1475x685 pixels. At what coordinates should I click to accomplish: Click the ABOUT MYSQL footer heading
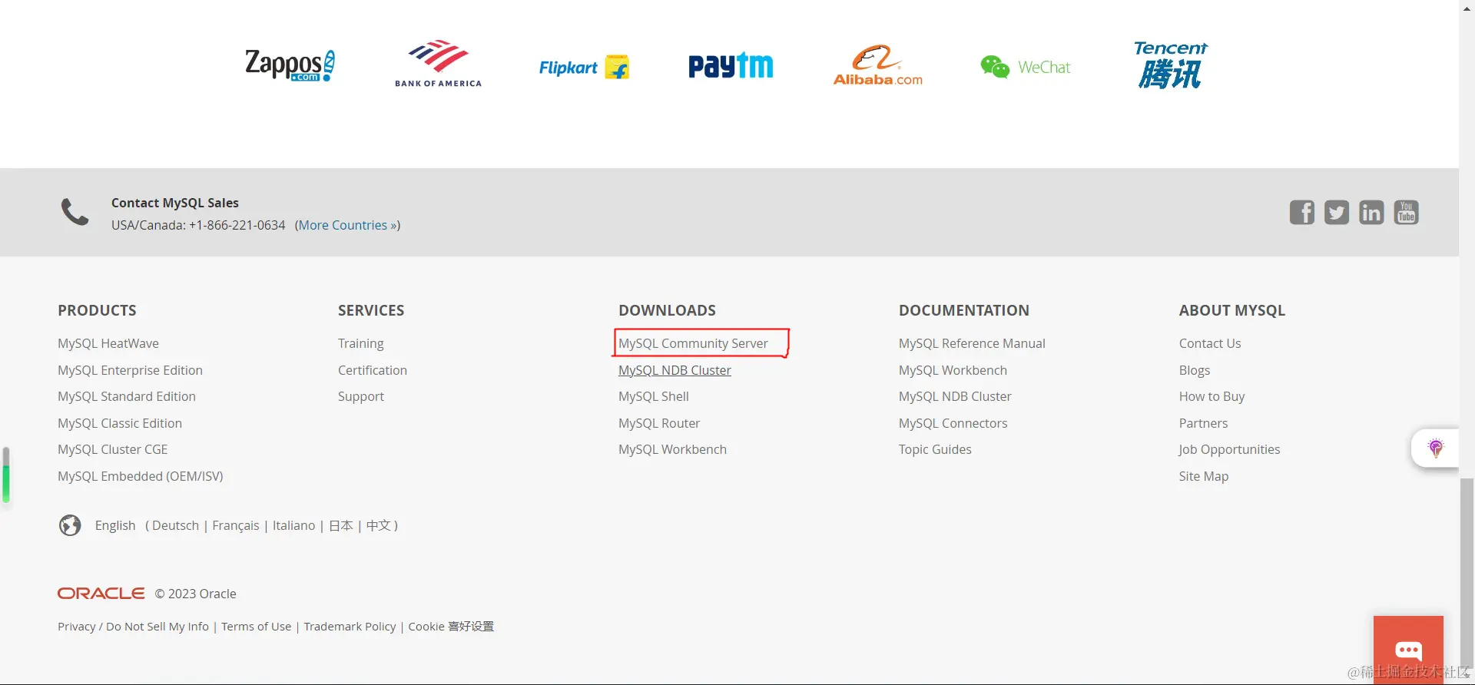pyautogui.click(x=1232, y=310)
